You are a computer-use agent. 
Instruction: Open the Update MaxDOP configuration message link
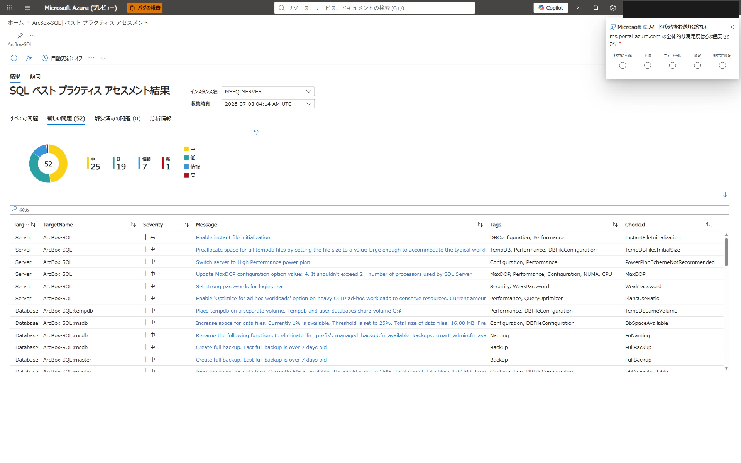(x=334, y=274)
